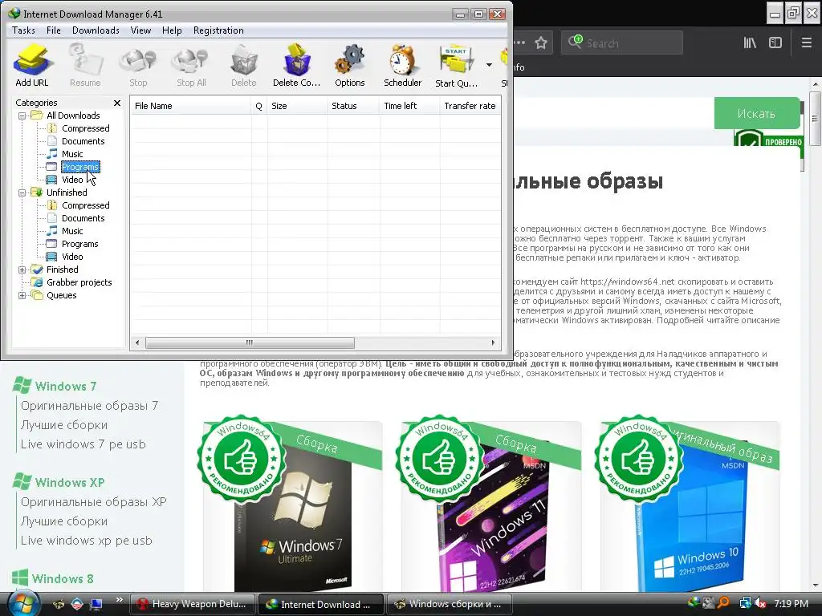822x616 pixels.
Task: Open the browser Library icon
Action: (x=750, y=43)
